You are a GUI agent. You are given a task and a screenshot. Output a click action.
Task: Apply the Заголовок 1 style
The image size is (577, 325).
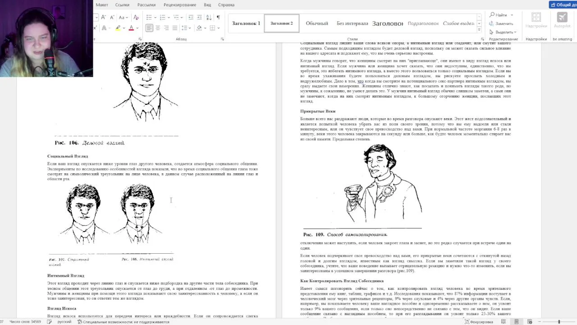tap(246, 23)
